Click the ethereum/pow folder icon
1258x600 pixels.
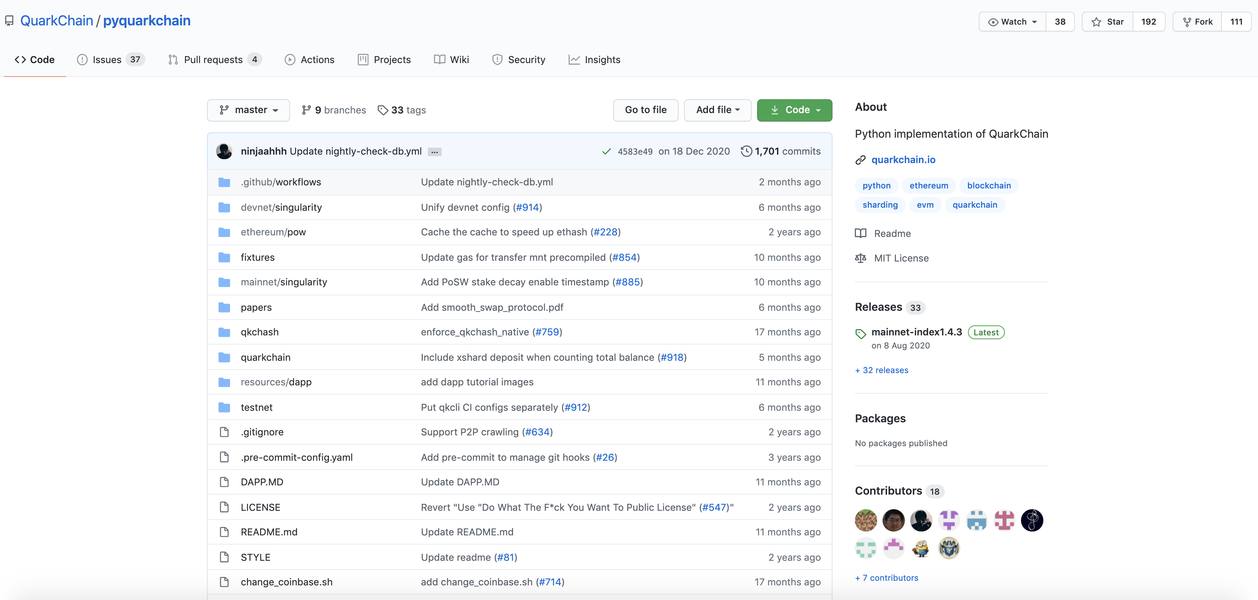point(224,232)
